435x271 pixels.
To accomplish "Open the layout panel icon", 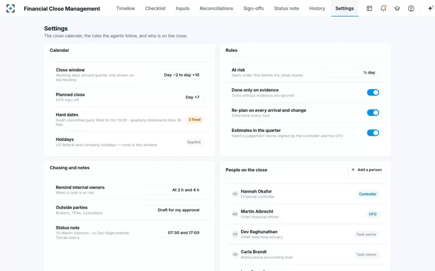I will pos(369,8).
